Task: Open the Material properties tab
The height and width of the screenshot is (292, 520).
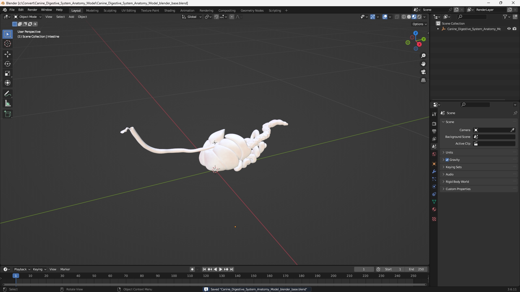Action: tap(434, 209)
